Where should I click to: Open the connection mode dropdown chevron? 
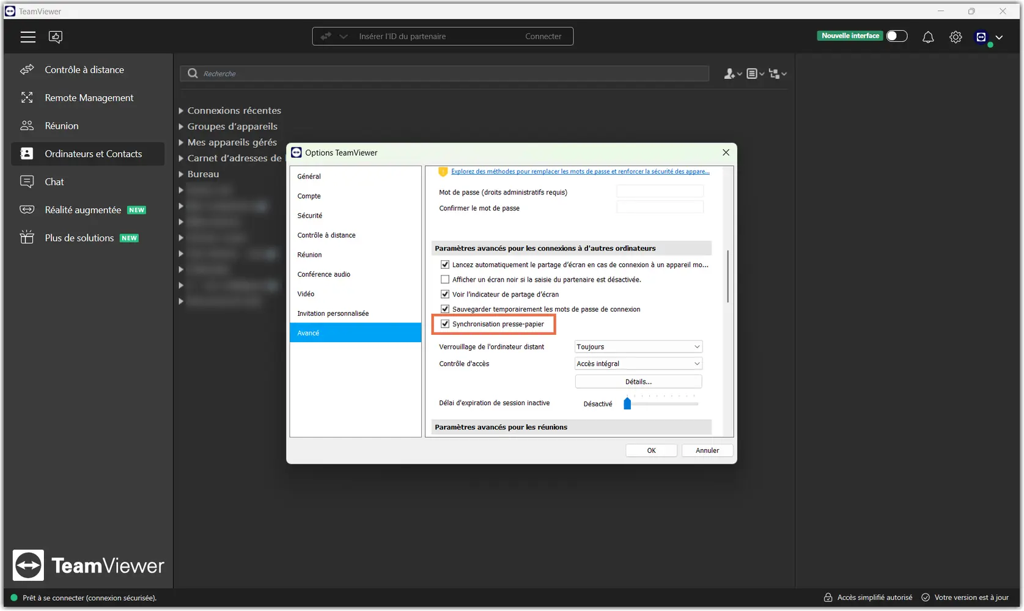point(344,37)
